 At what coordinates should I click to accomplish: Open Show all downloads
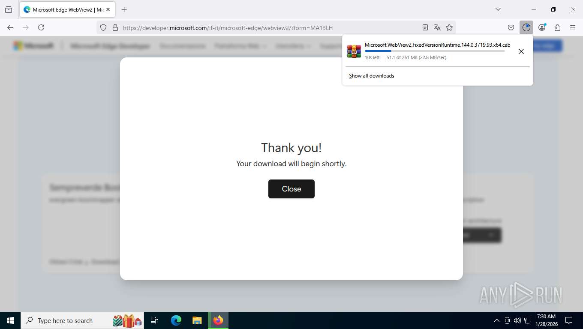click(372, 76)
